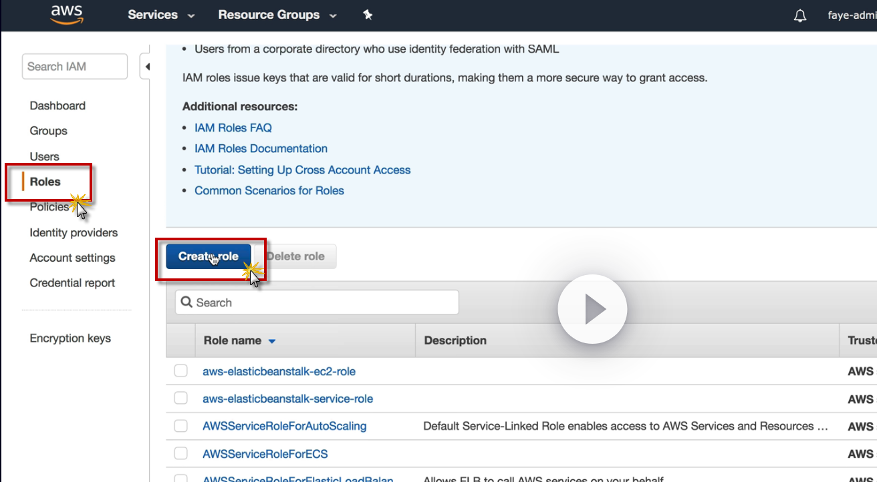Click the AWS logo home icon
This screenshot has width=877, height=482.
[x=66, y=15]
